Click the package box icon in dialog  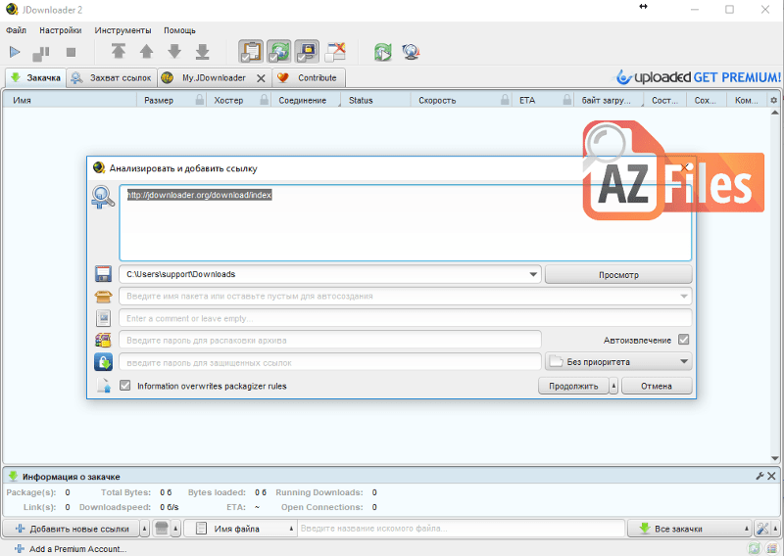(x=103, y=297)
